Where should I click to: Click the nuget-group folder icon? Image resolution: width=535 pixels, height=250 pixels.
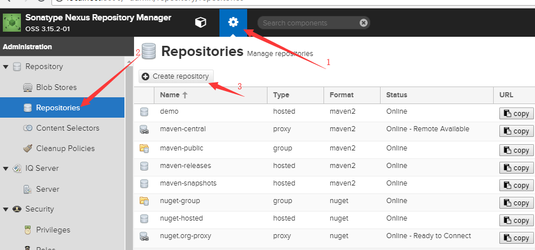click(144, 201)
